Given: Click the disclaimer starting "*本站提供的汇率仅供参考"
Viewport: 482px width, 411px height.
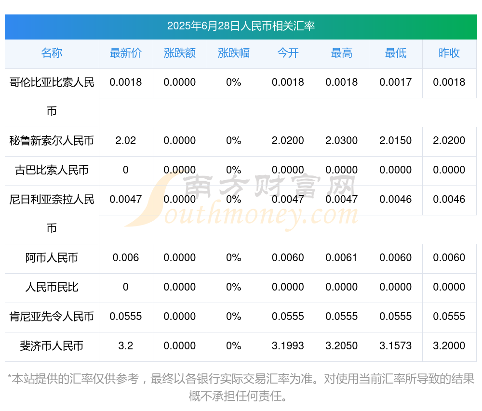Looking at the screenshot, I should pyautogui.click(x=241, y=388).
